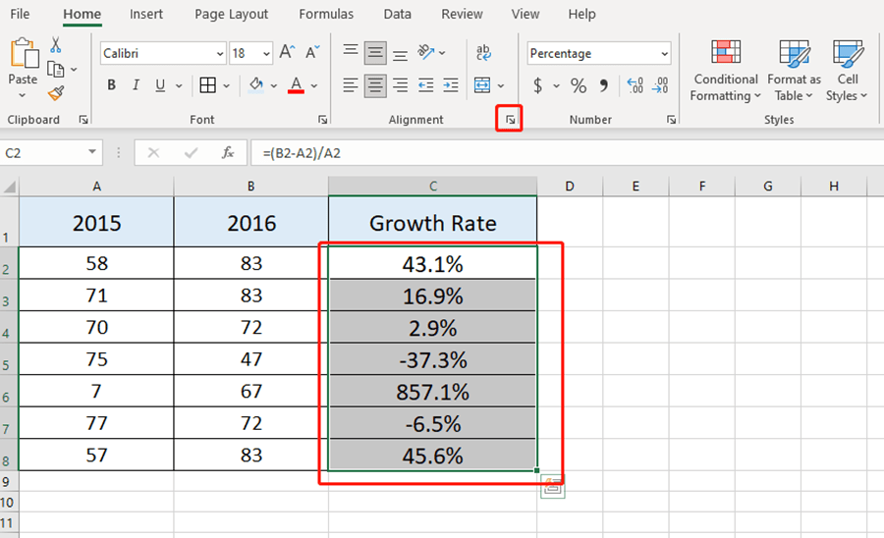The width and height of the screenshot is (884, 538).
Task: Align text to the left
Action: click(350, 85)
